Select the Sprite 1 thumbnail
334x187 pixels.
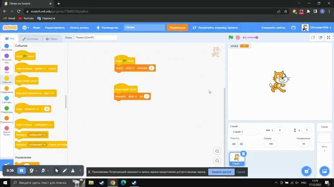click(237, 159)
